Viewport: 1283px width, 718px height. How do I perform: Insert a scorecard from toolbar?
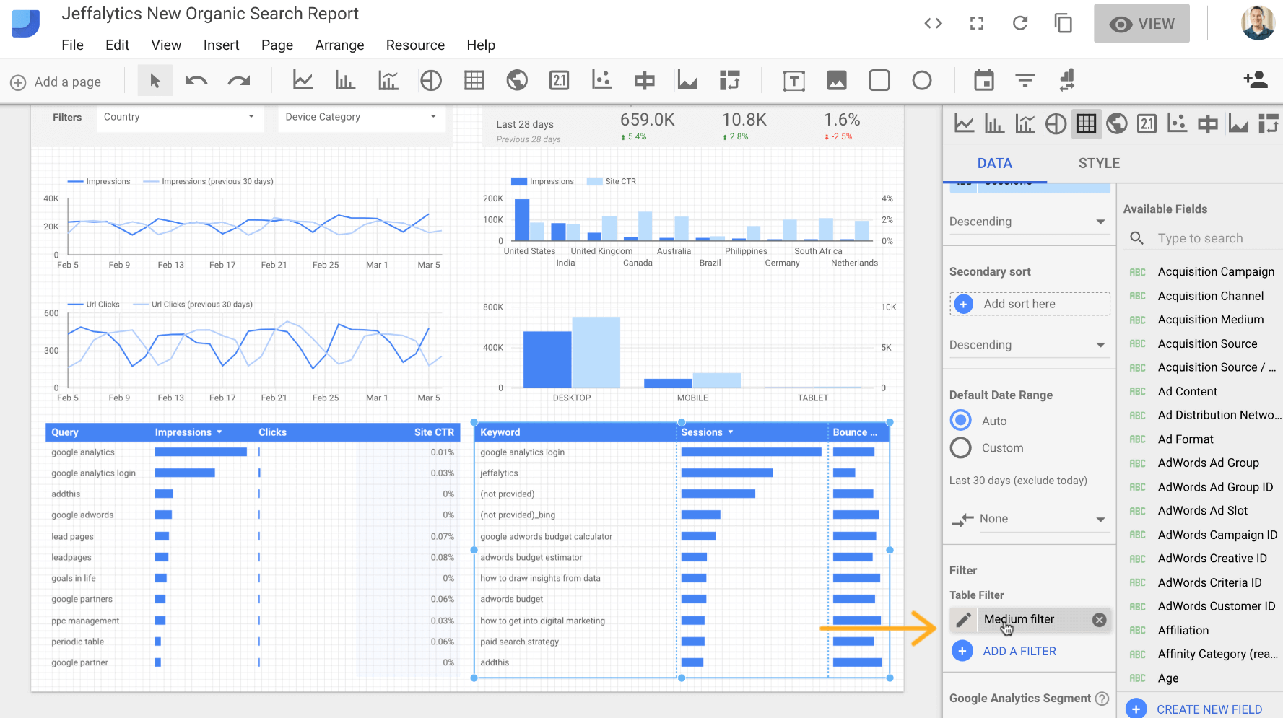560,80
